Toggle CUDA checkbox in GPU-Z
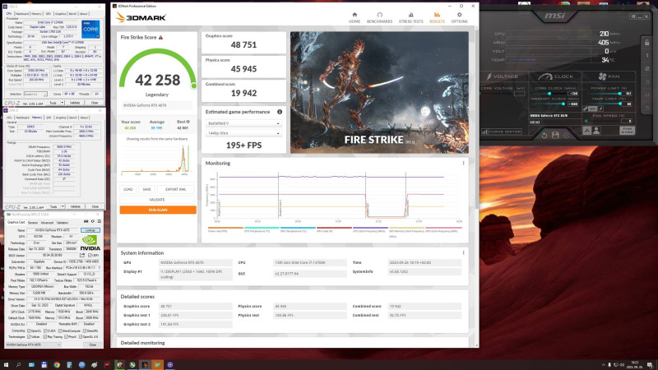The height and width of the screenshot is (370, 658). tap(45, 331)
